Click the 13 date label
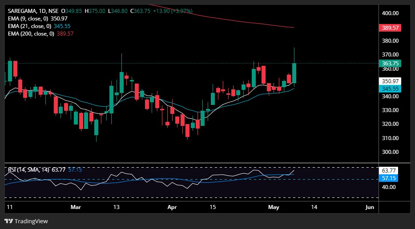The height and width of the screenshot is (229, 415). pyautogui.click(x=117, y=207)
